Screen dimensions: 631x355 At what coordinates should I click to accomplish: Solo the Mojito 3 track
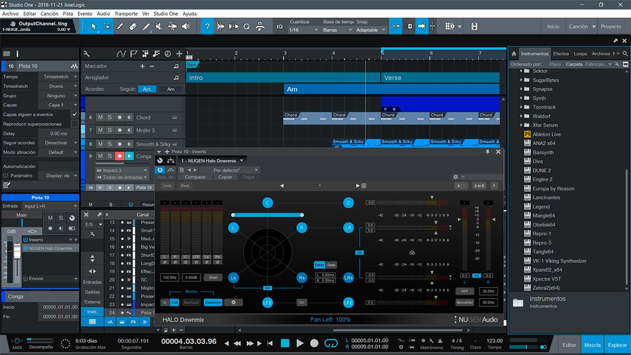(x=110, y=130)
